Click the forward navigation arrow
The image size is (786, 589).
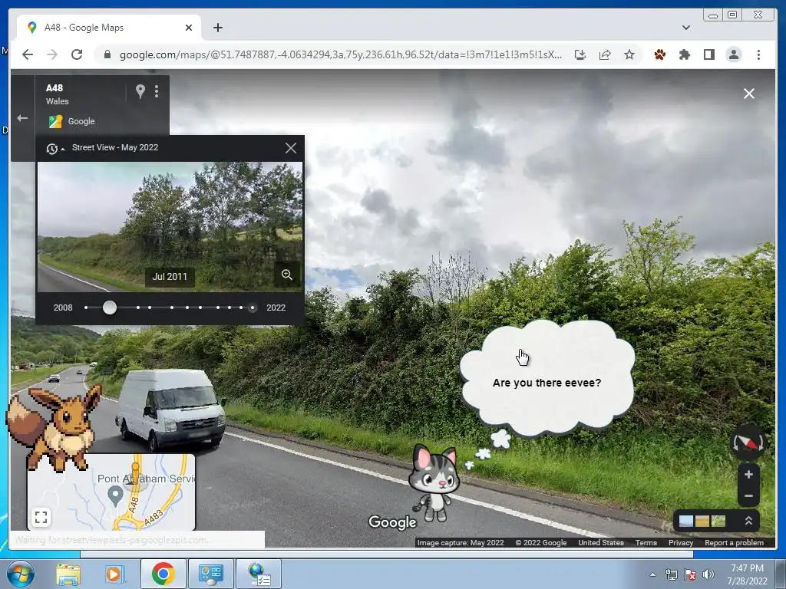coord(52,54)
